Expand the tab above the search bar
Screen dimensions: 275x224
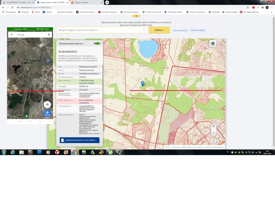(x=136, y=16)
